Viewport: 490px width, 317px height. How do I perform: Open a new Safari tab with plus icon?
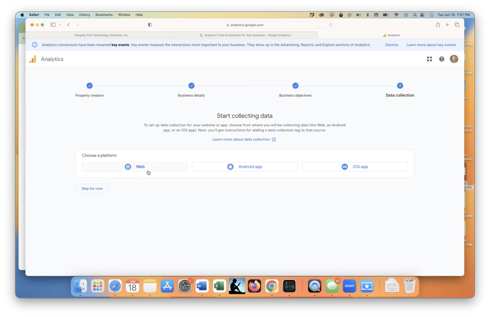coord(447,25)
